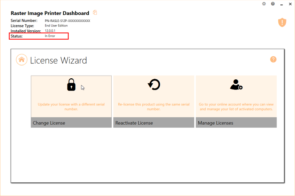Click the circular arrow Reactivate icon
Screen dimensions: 295x196
pos(154,84)
